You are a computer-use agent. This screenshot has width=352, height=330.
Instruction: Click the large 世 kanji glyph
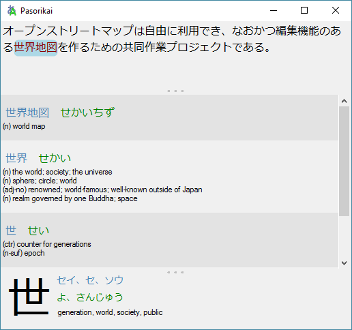(x=29, y=297)
